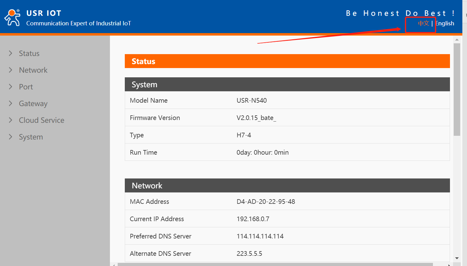Click the scroll down arrow

pyautogui.click(x=457, y=258)
